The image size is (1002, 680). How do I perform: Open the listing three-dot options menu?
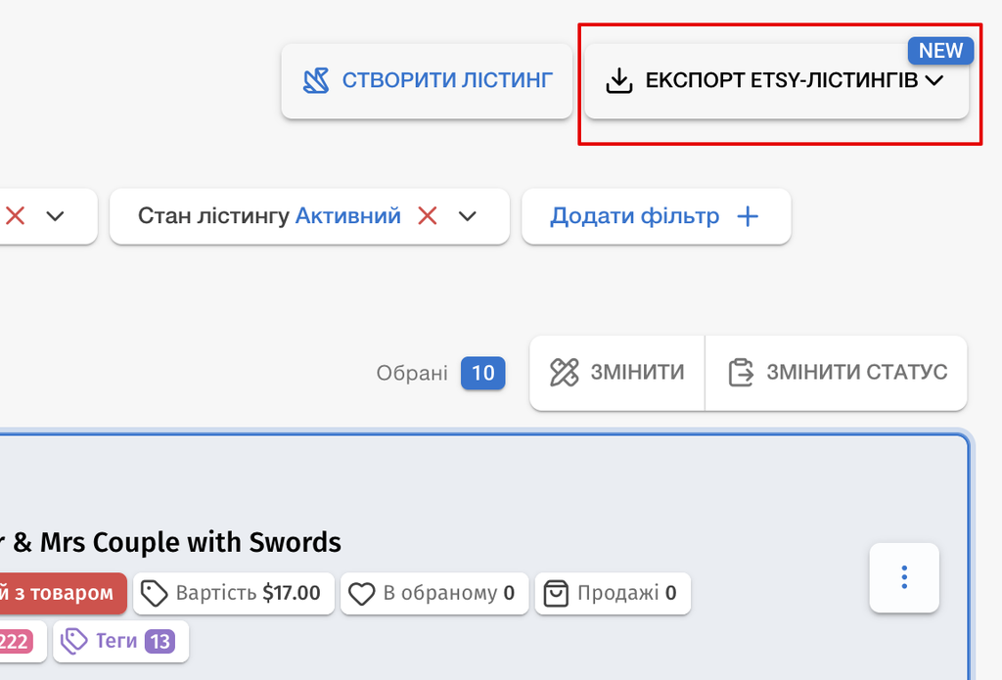tap(904, 577)
